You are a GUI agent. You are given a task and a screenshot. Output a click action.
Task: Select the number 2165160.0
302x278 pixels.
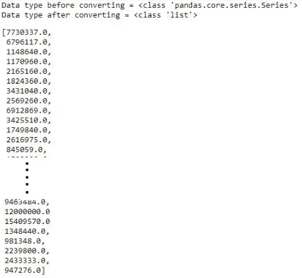click(27, 72)
